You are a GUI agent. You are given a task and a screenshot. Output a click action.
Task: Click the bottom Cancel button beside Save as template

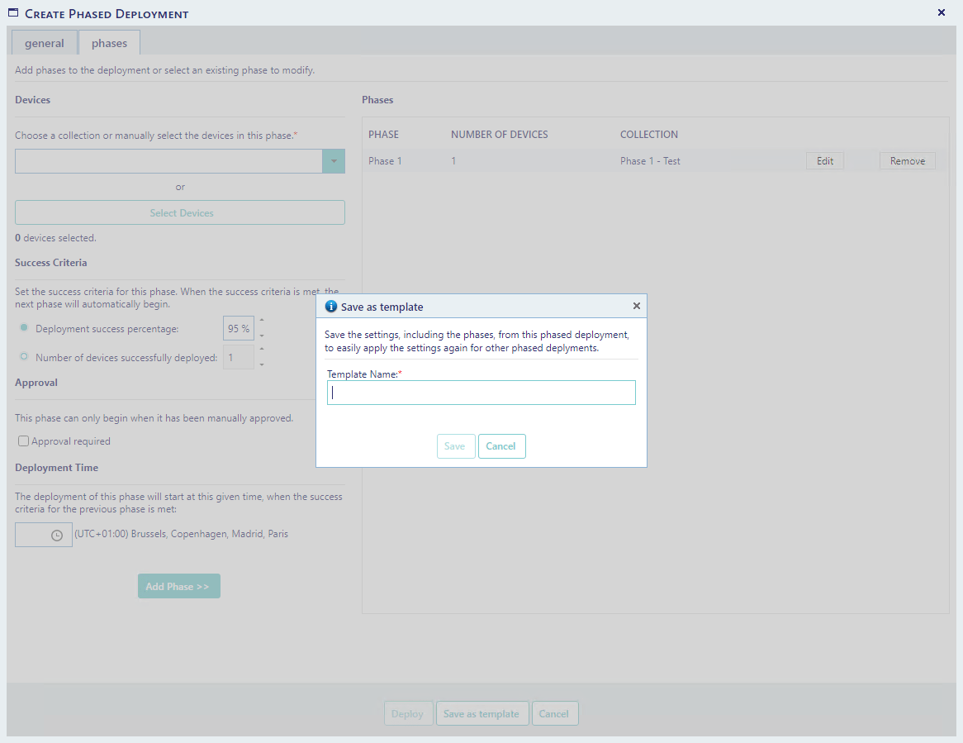click(x=554, y=713)
